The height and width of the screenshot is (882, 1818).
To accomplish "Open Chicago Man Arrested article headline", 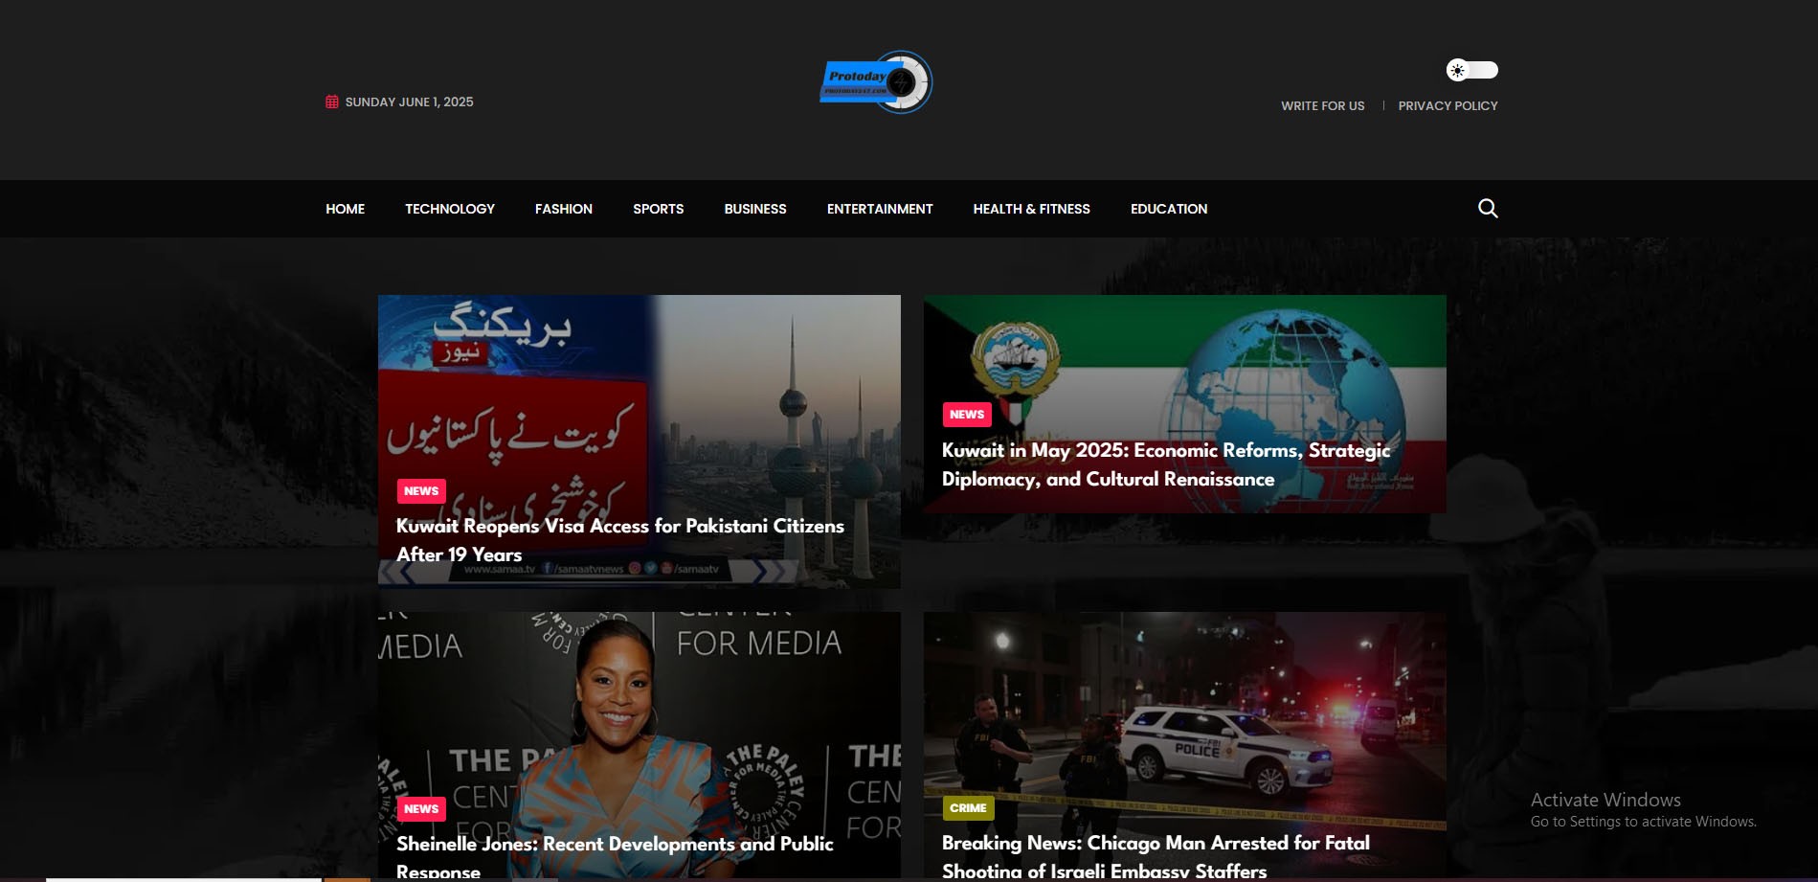I will [x=1156, y=856].
